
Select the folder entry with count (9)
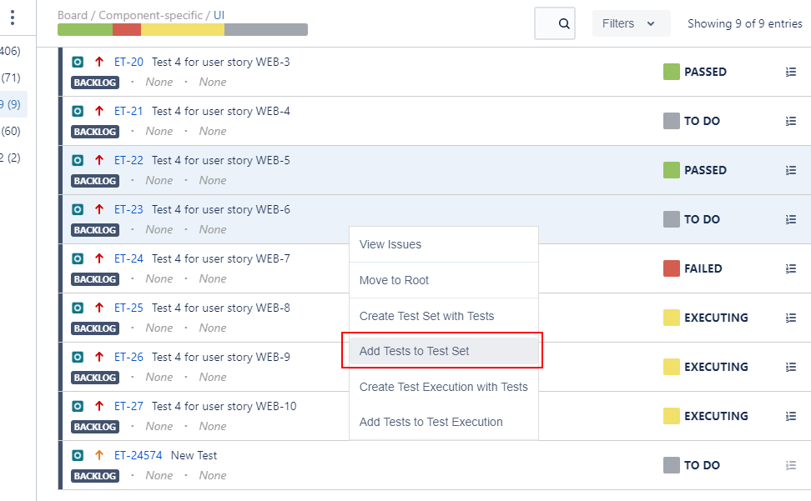point(12,104)
